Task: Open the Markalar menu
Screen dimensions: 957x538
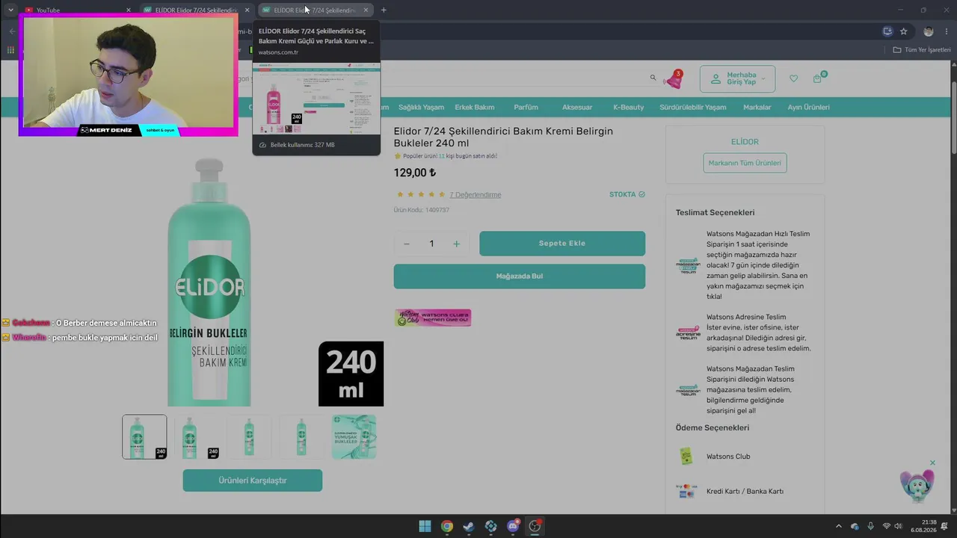Action: click(757, 107)
